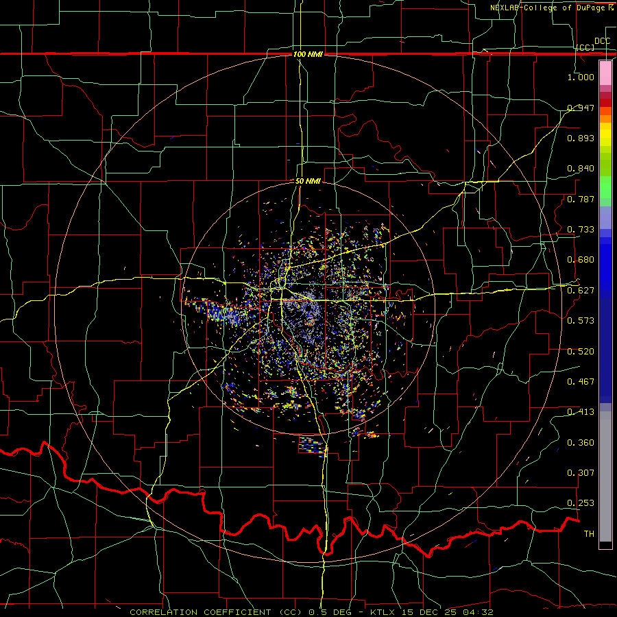Image resolution: width=617 pixels, height=617 pixels.
Task: Select the 1.000 scale value
Action: tap(581, 77)
